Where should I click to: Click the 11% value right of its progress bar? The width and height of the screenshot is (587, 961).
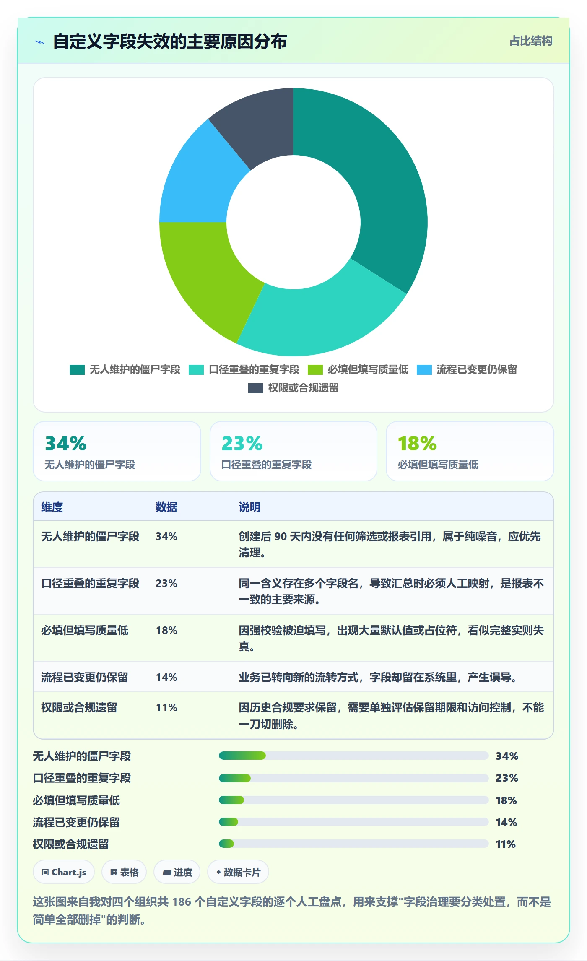(x=506, y=844)
